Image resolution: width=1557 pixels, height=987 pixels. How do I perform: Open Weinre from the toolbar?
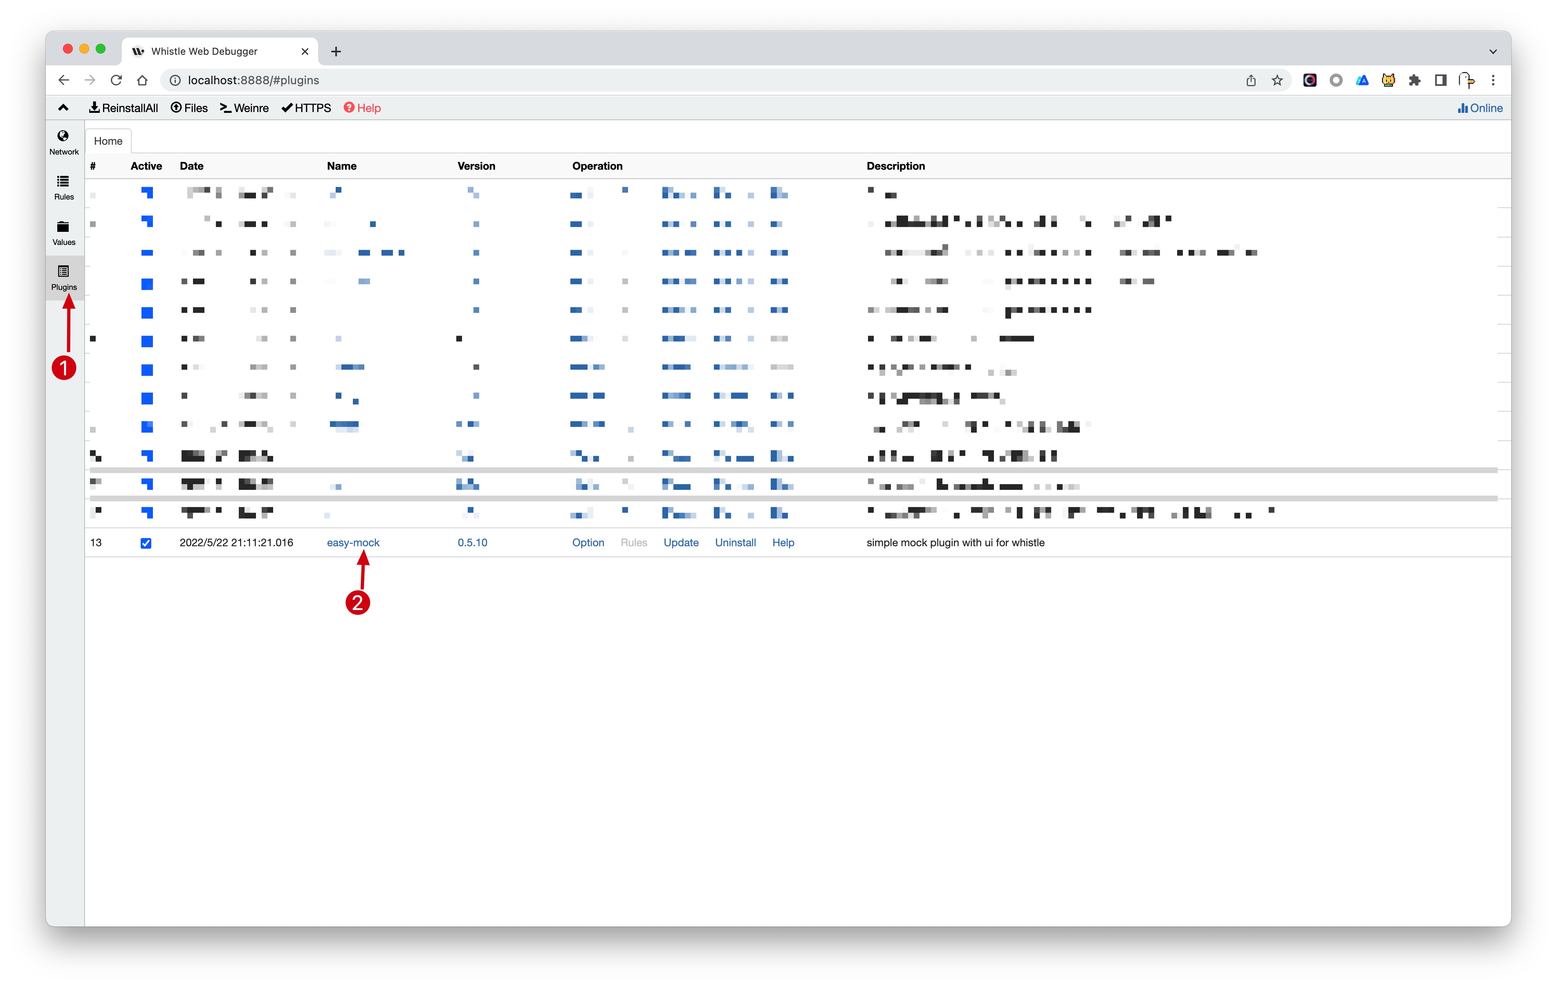[x=245, y=108]
